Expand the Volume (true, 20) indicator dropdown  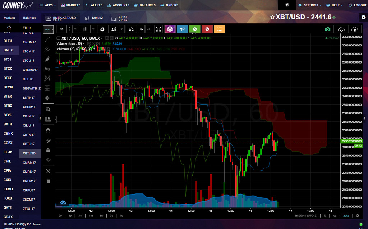(x=84, y=43)
